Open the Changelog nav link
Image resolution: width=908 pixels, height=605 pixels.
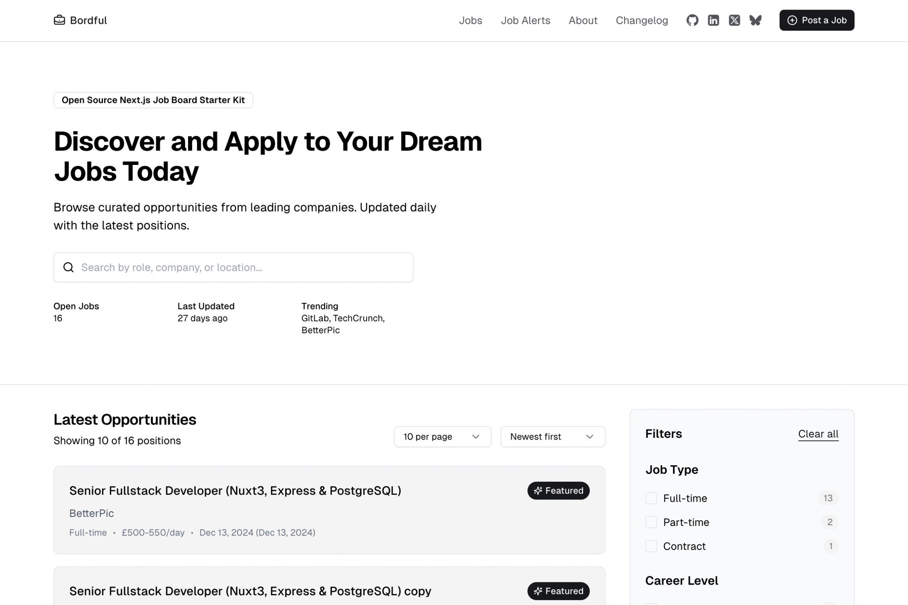tap(641, 20)
